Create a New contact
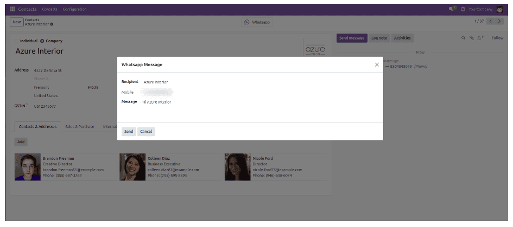Viewport: 513px width, 227px height. coord(17,22)
